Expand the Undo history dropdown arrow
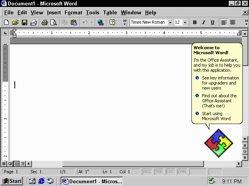The width and height of the screenshot is (249, 186). coord(91,22)
